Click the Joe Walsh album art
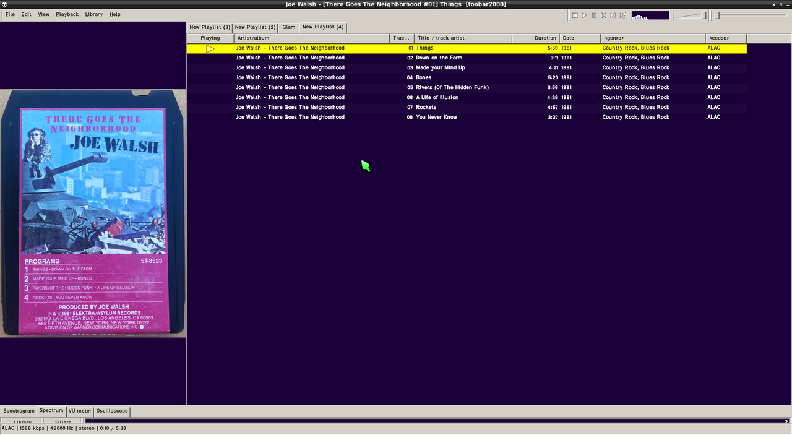 [x=93, y=213]
